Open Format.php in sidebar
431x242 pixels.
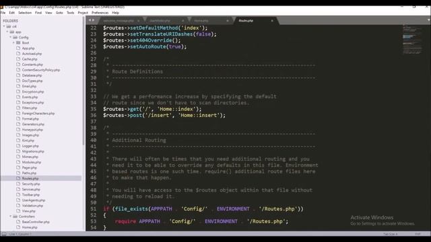pos(30,119)
